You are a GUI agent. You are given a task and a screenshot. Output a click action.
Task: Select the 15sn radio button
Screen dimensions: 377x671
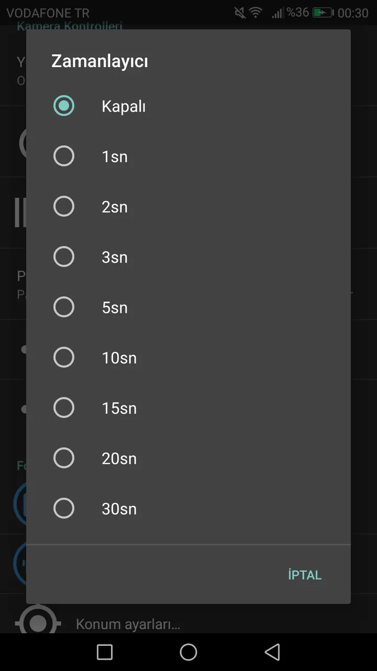pyautogui.click(x=188, y=408)
